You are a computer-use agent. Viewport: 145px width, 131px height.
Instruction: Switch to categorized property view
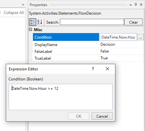33,22
